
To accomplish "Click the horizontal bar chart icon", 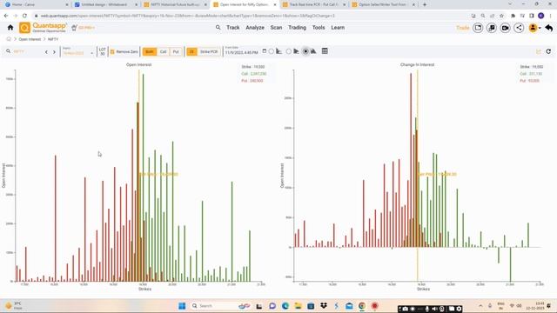I will pyautogui.click(x=278, y=51).
